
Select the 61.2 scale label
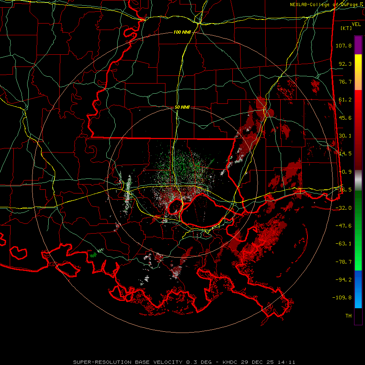point(345,100)
